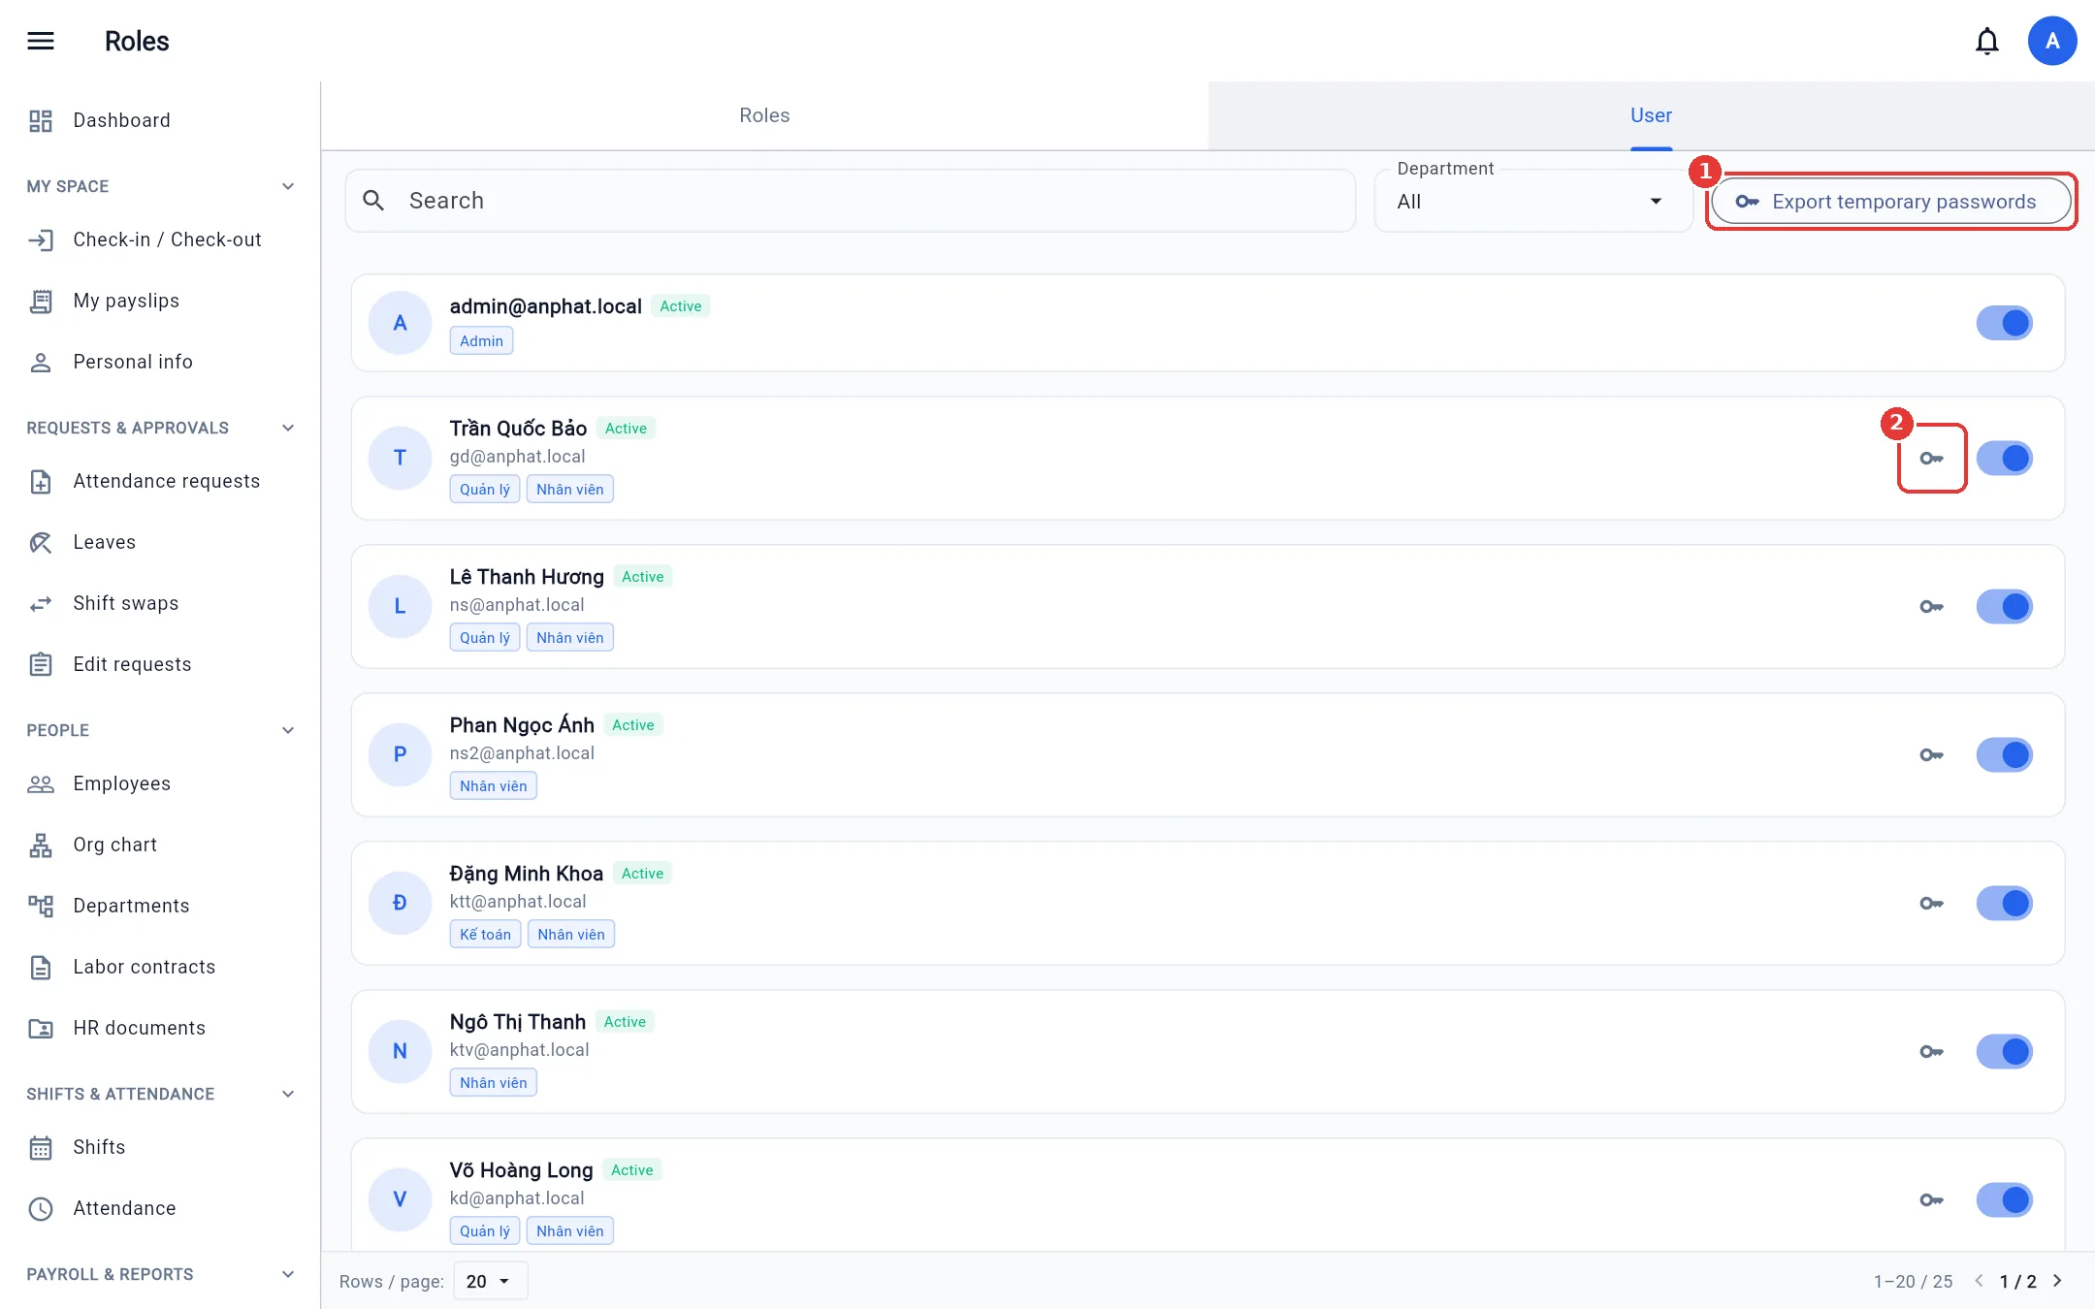Click the key icon for Lê Thanh Hương

[x=1932, y=606]
